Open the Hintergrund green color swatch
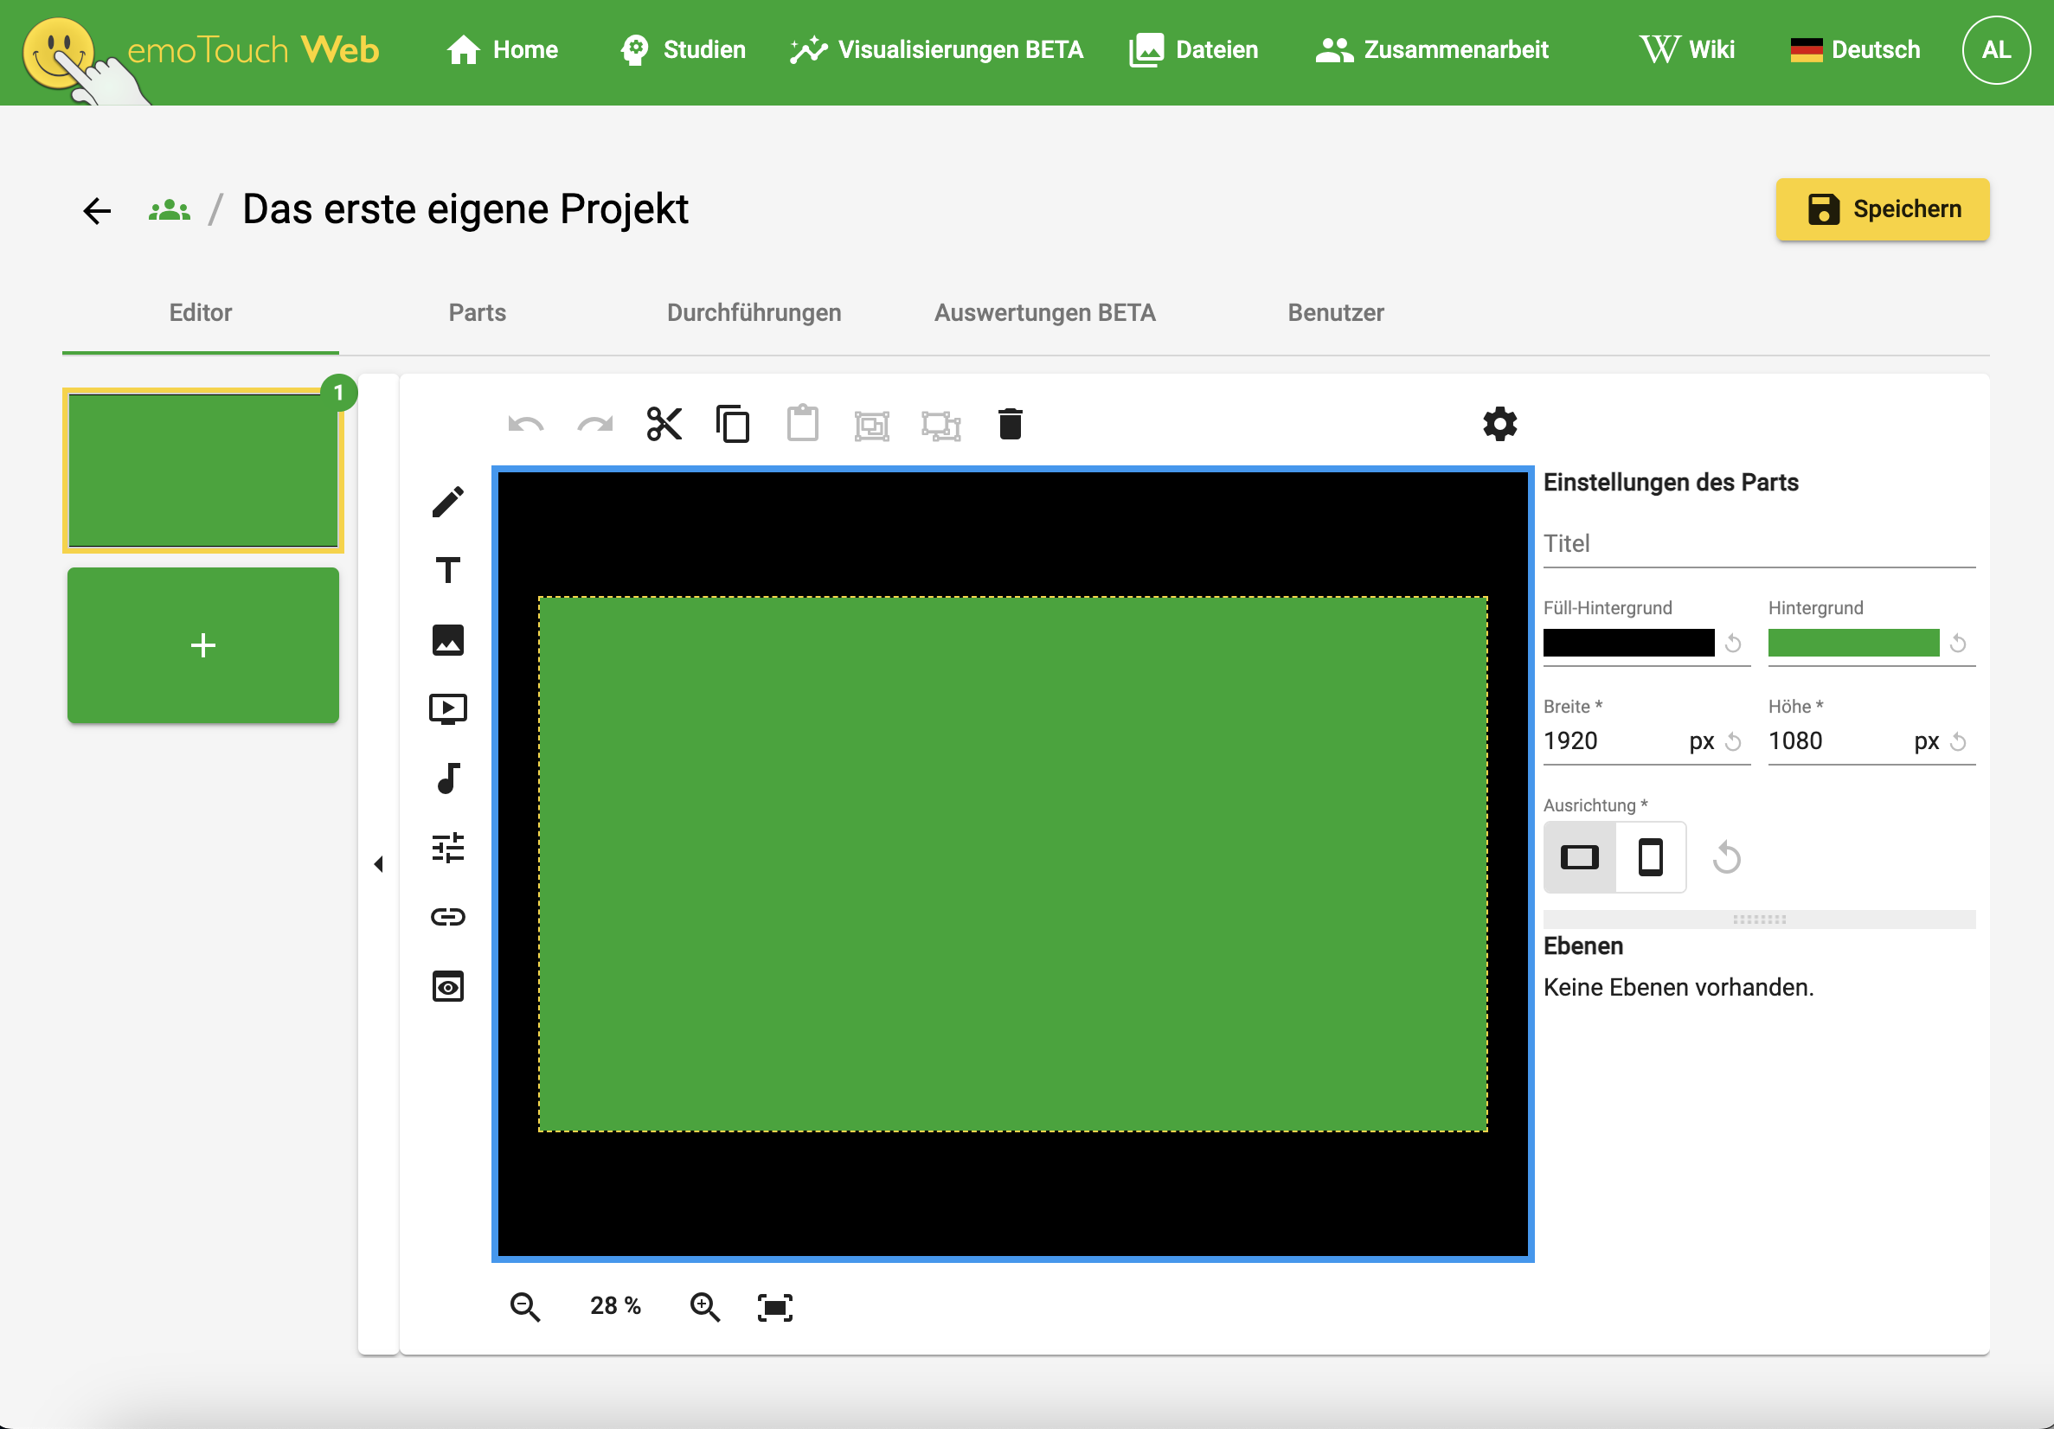 click(x=1853, y=643)
